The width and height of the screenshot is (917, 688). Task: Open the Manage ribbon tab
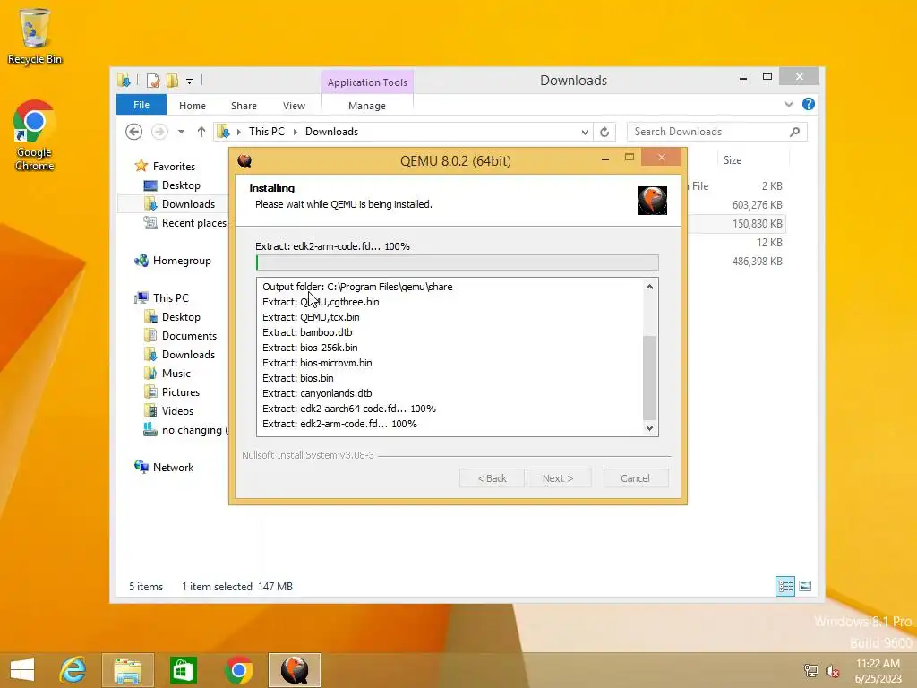[x=367, y=106]
